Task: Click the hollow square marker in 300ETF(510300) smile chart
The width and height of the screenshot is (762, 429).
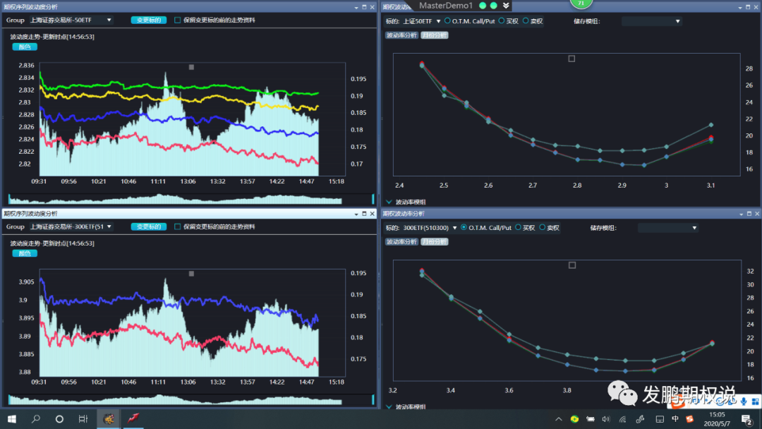Action: click(572, 265)
